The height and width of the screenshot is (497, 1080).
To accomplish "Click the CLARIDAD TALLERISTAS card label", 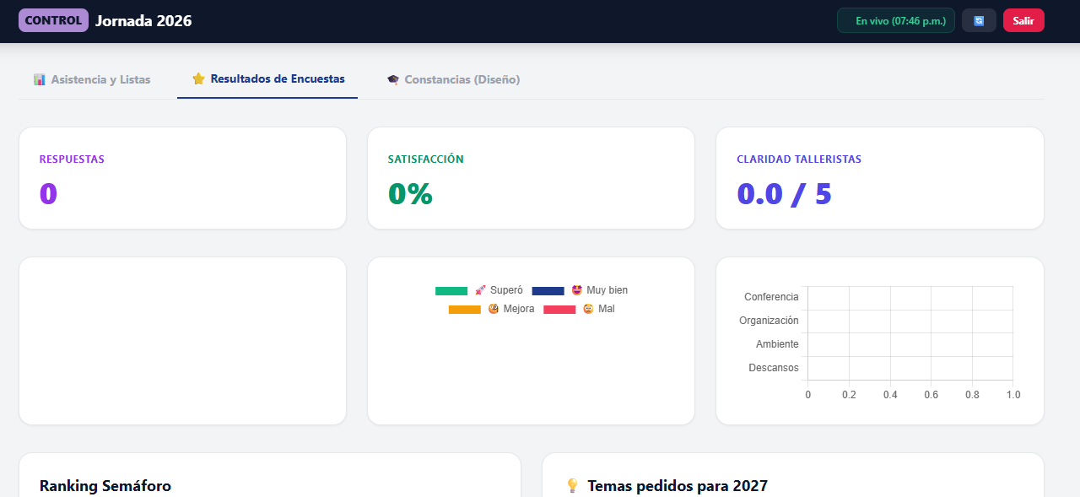I will click(x=799, y=159).
